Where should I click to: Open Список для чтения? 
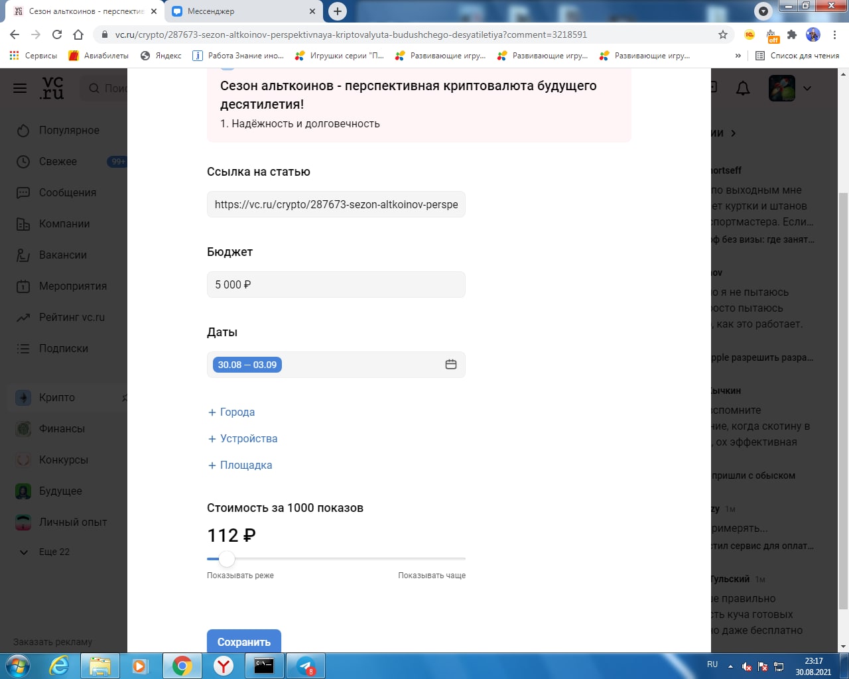pyautogui.click(x=797, y=56)
